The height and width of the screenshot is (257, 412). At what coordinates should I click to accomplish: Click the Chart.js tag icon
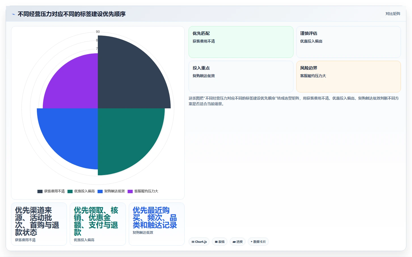(x=193, y=242)
